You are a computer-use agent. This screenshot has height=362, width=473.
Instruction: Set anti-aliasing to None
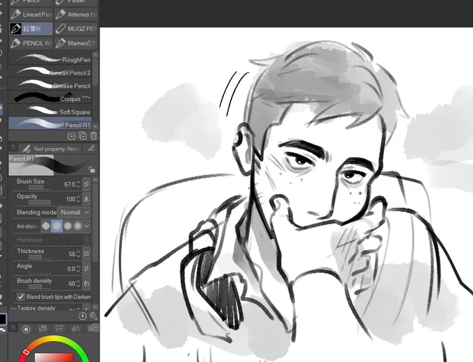pos(46,226)
